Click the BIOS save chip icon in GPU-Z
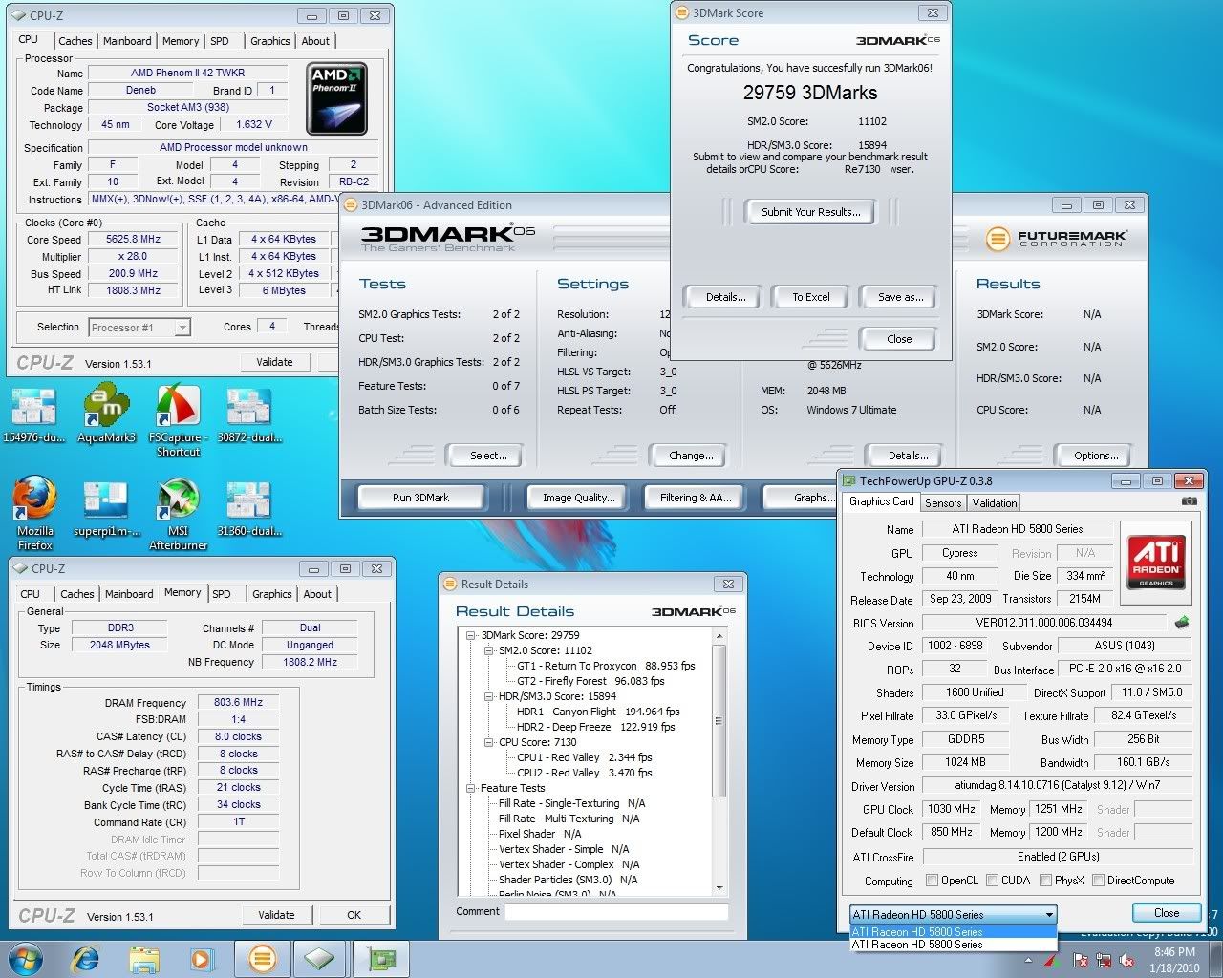The height and width of the screenshot is (978, 1223). pyautogui.click(x=1182, y=623)
